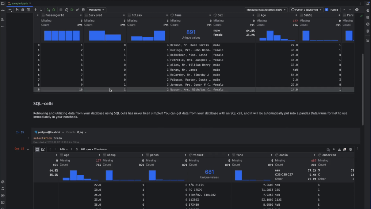Cut the cell with scissors icon
The width and height of the screenshot is (371, 209).
click(17, 10)
